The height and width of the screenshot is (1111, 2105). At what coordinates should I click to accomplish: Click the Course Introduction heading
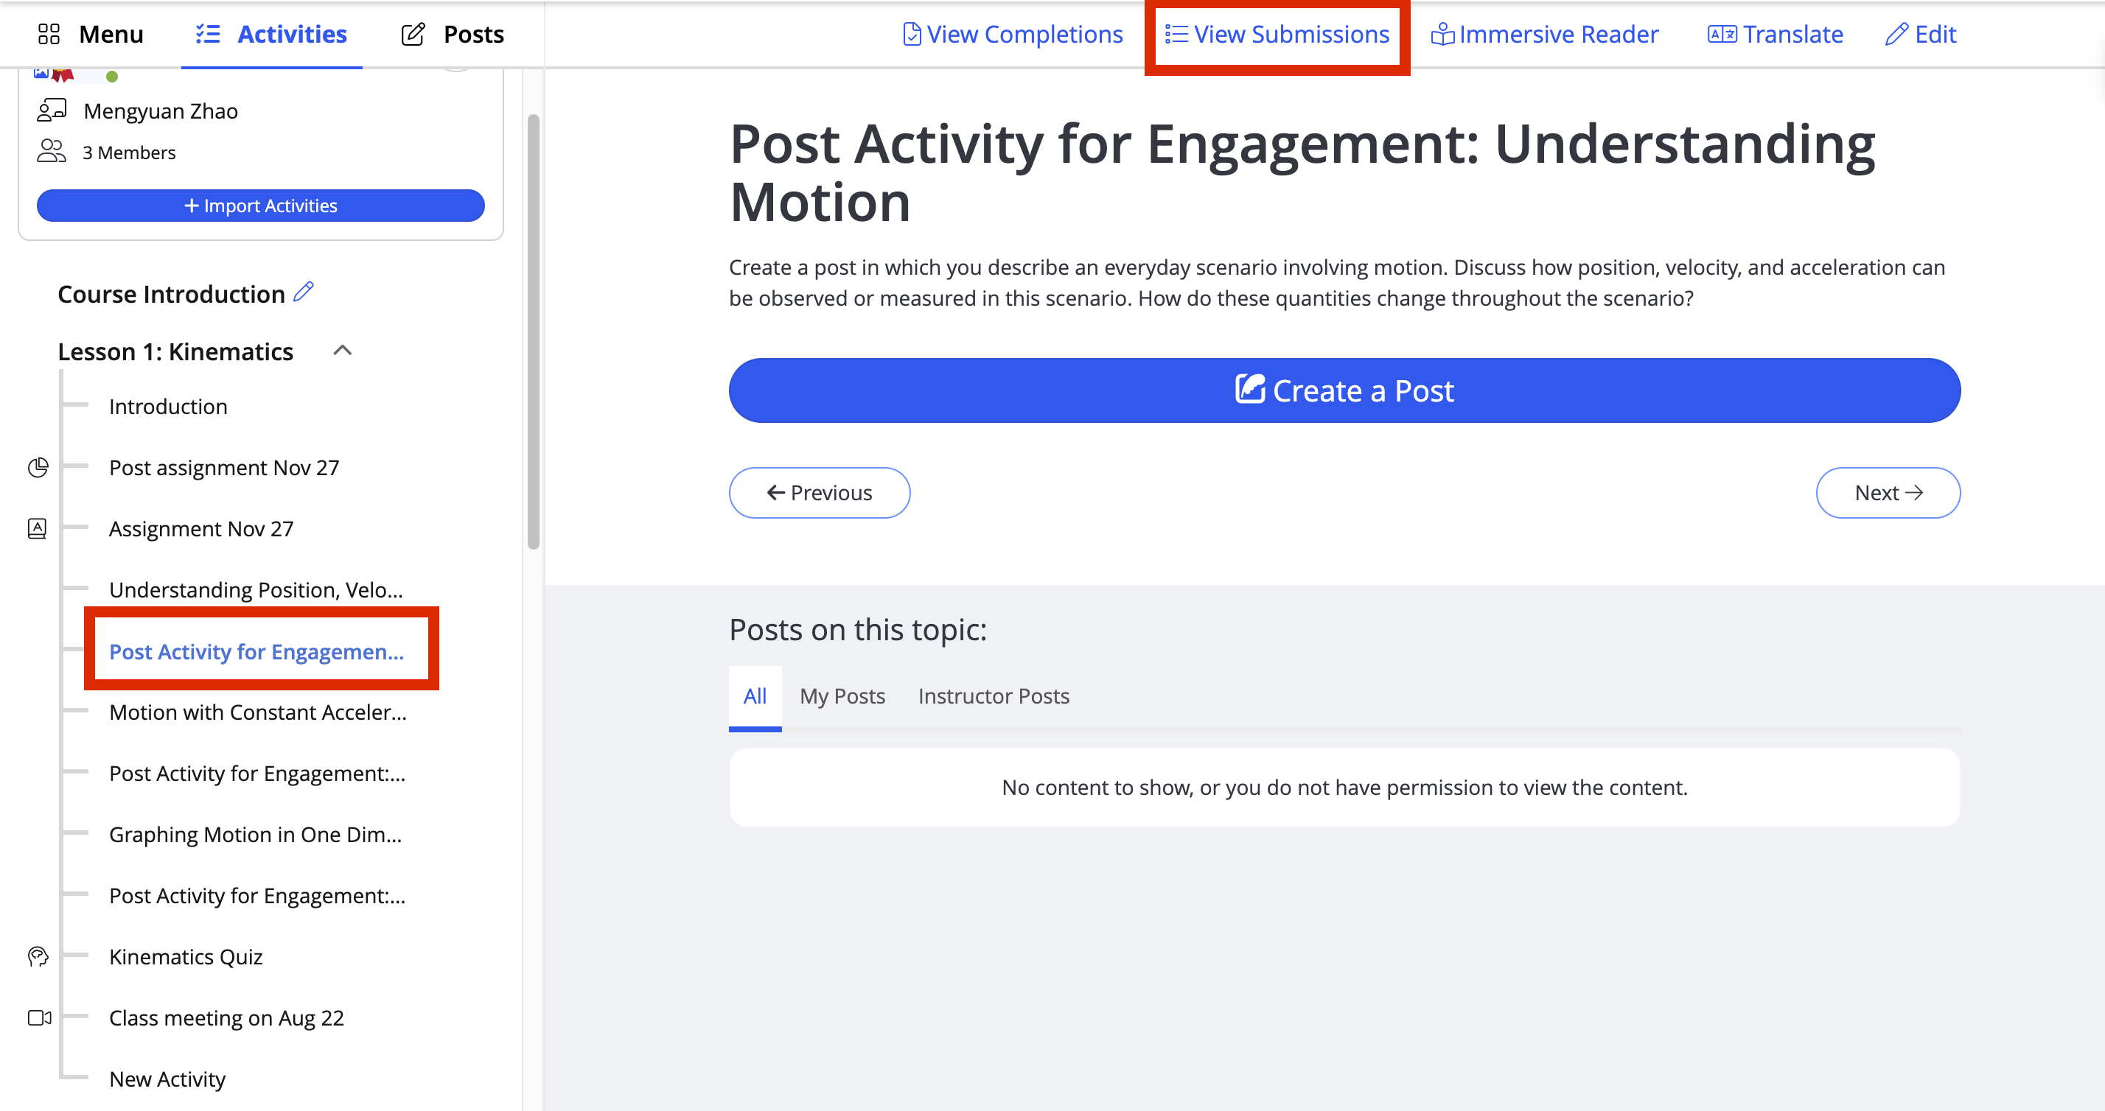tap(171, 294)
